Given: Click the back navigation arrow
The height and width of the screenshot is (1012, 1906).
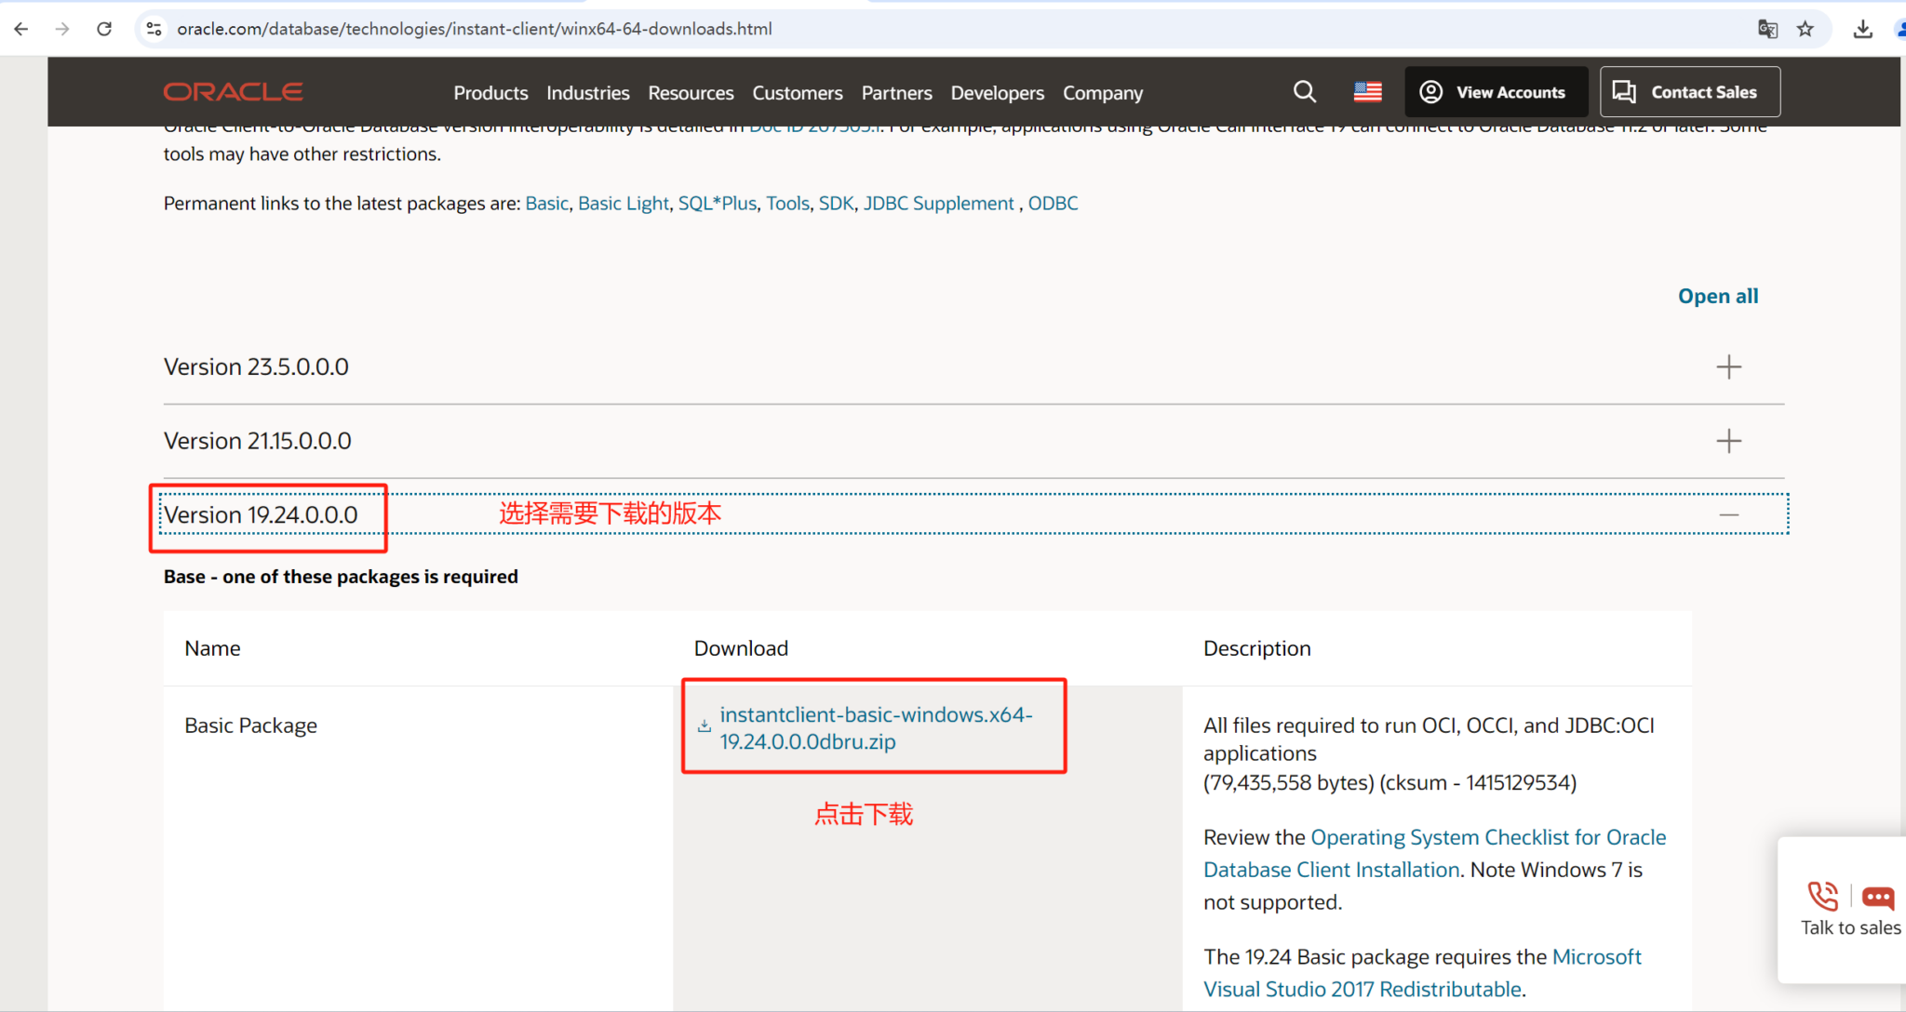Looking at the screenshot, I should (x=20, y=29).
